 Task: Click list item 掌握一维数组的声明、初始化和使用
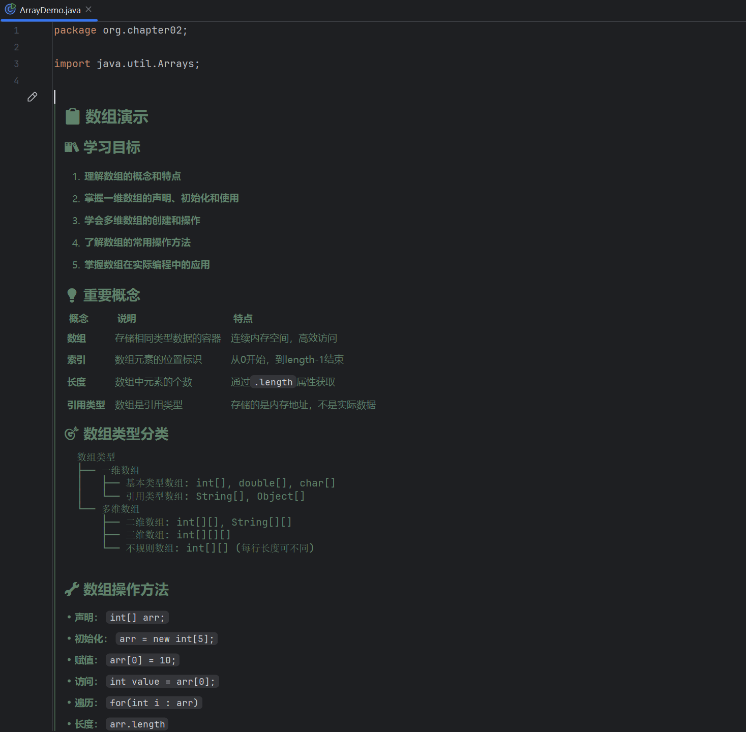pyautogui.click(x=161, y=198)
